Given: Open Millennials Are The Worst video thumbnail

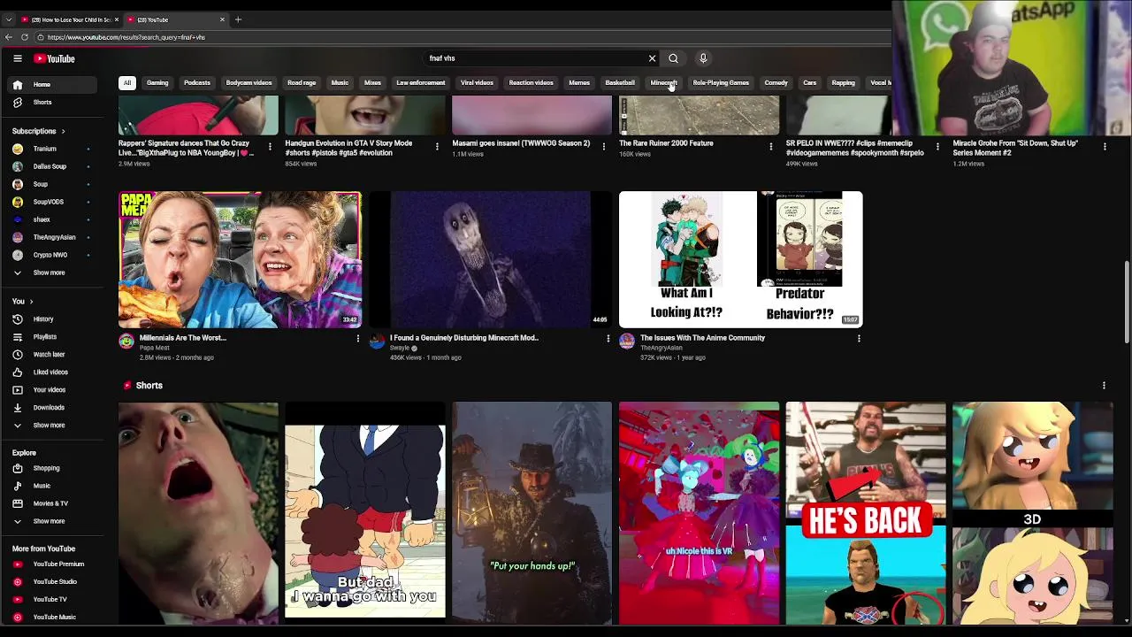Looking at the screenshot, I should click(240, 259).
